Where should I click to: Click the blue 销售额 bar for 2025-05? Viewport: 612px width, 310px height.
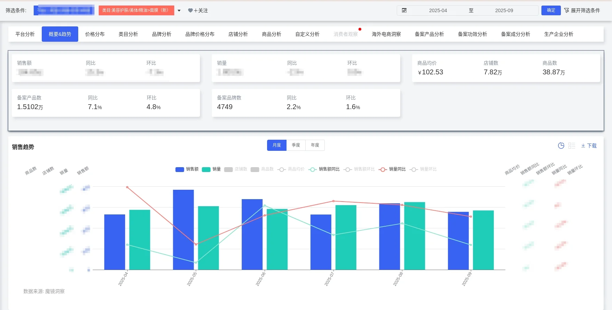pos(184,230)
